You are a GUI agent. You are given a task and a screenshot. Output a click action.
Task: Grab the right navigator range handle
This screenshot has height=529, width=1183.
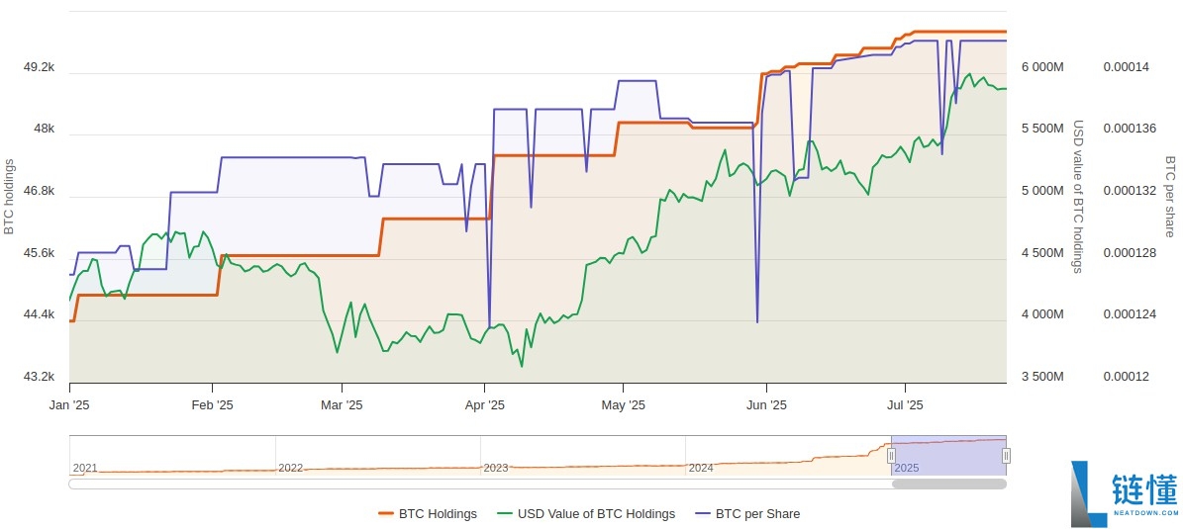coord(1006,456)
